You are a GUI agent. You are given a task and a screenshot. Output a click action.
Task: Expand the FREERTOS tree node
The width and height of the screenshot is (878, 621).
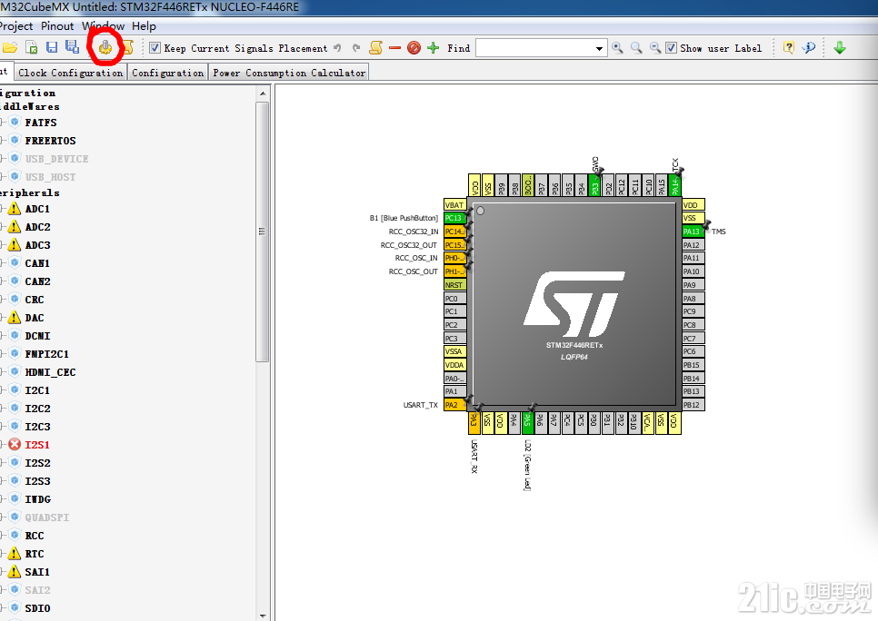(x=3, y=141)
